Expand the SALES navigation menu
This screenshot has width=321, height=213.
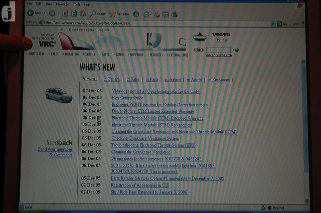[x=54, y=54]
